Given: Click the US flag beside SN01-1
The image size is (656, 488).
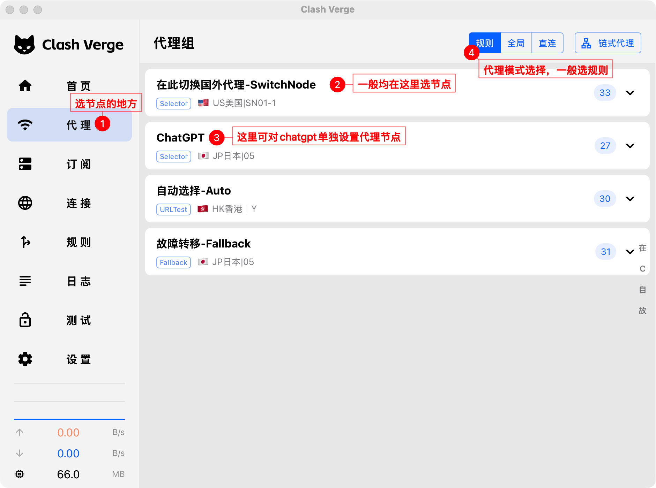Looking at the screenshot, I should pos(203,103).
